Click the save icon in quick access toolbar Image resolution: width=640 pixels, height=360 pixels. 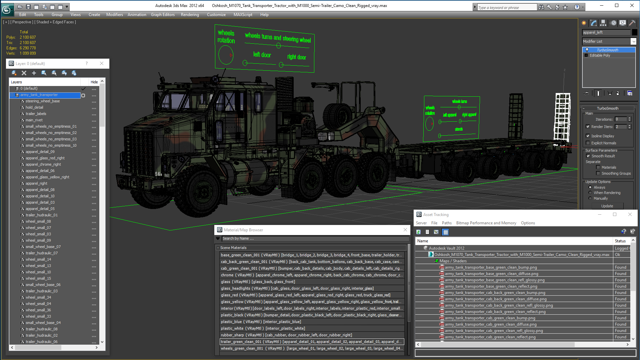click(x=28, y=7)
